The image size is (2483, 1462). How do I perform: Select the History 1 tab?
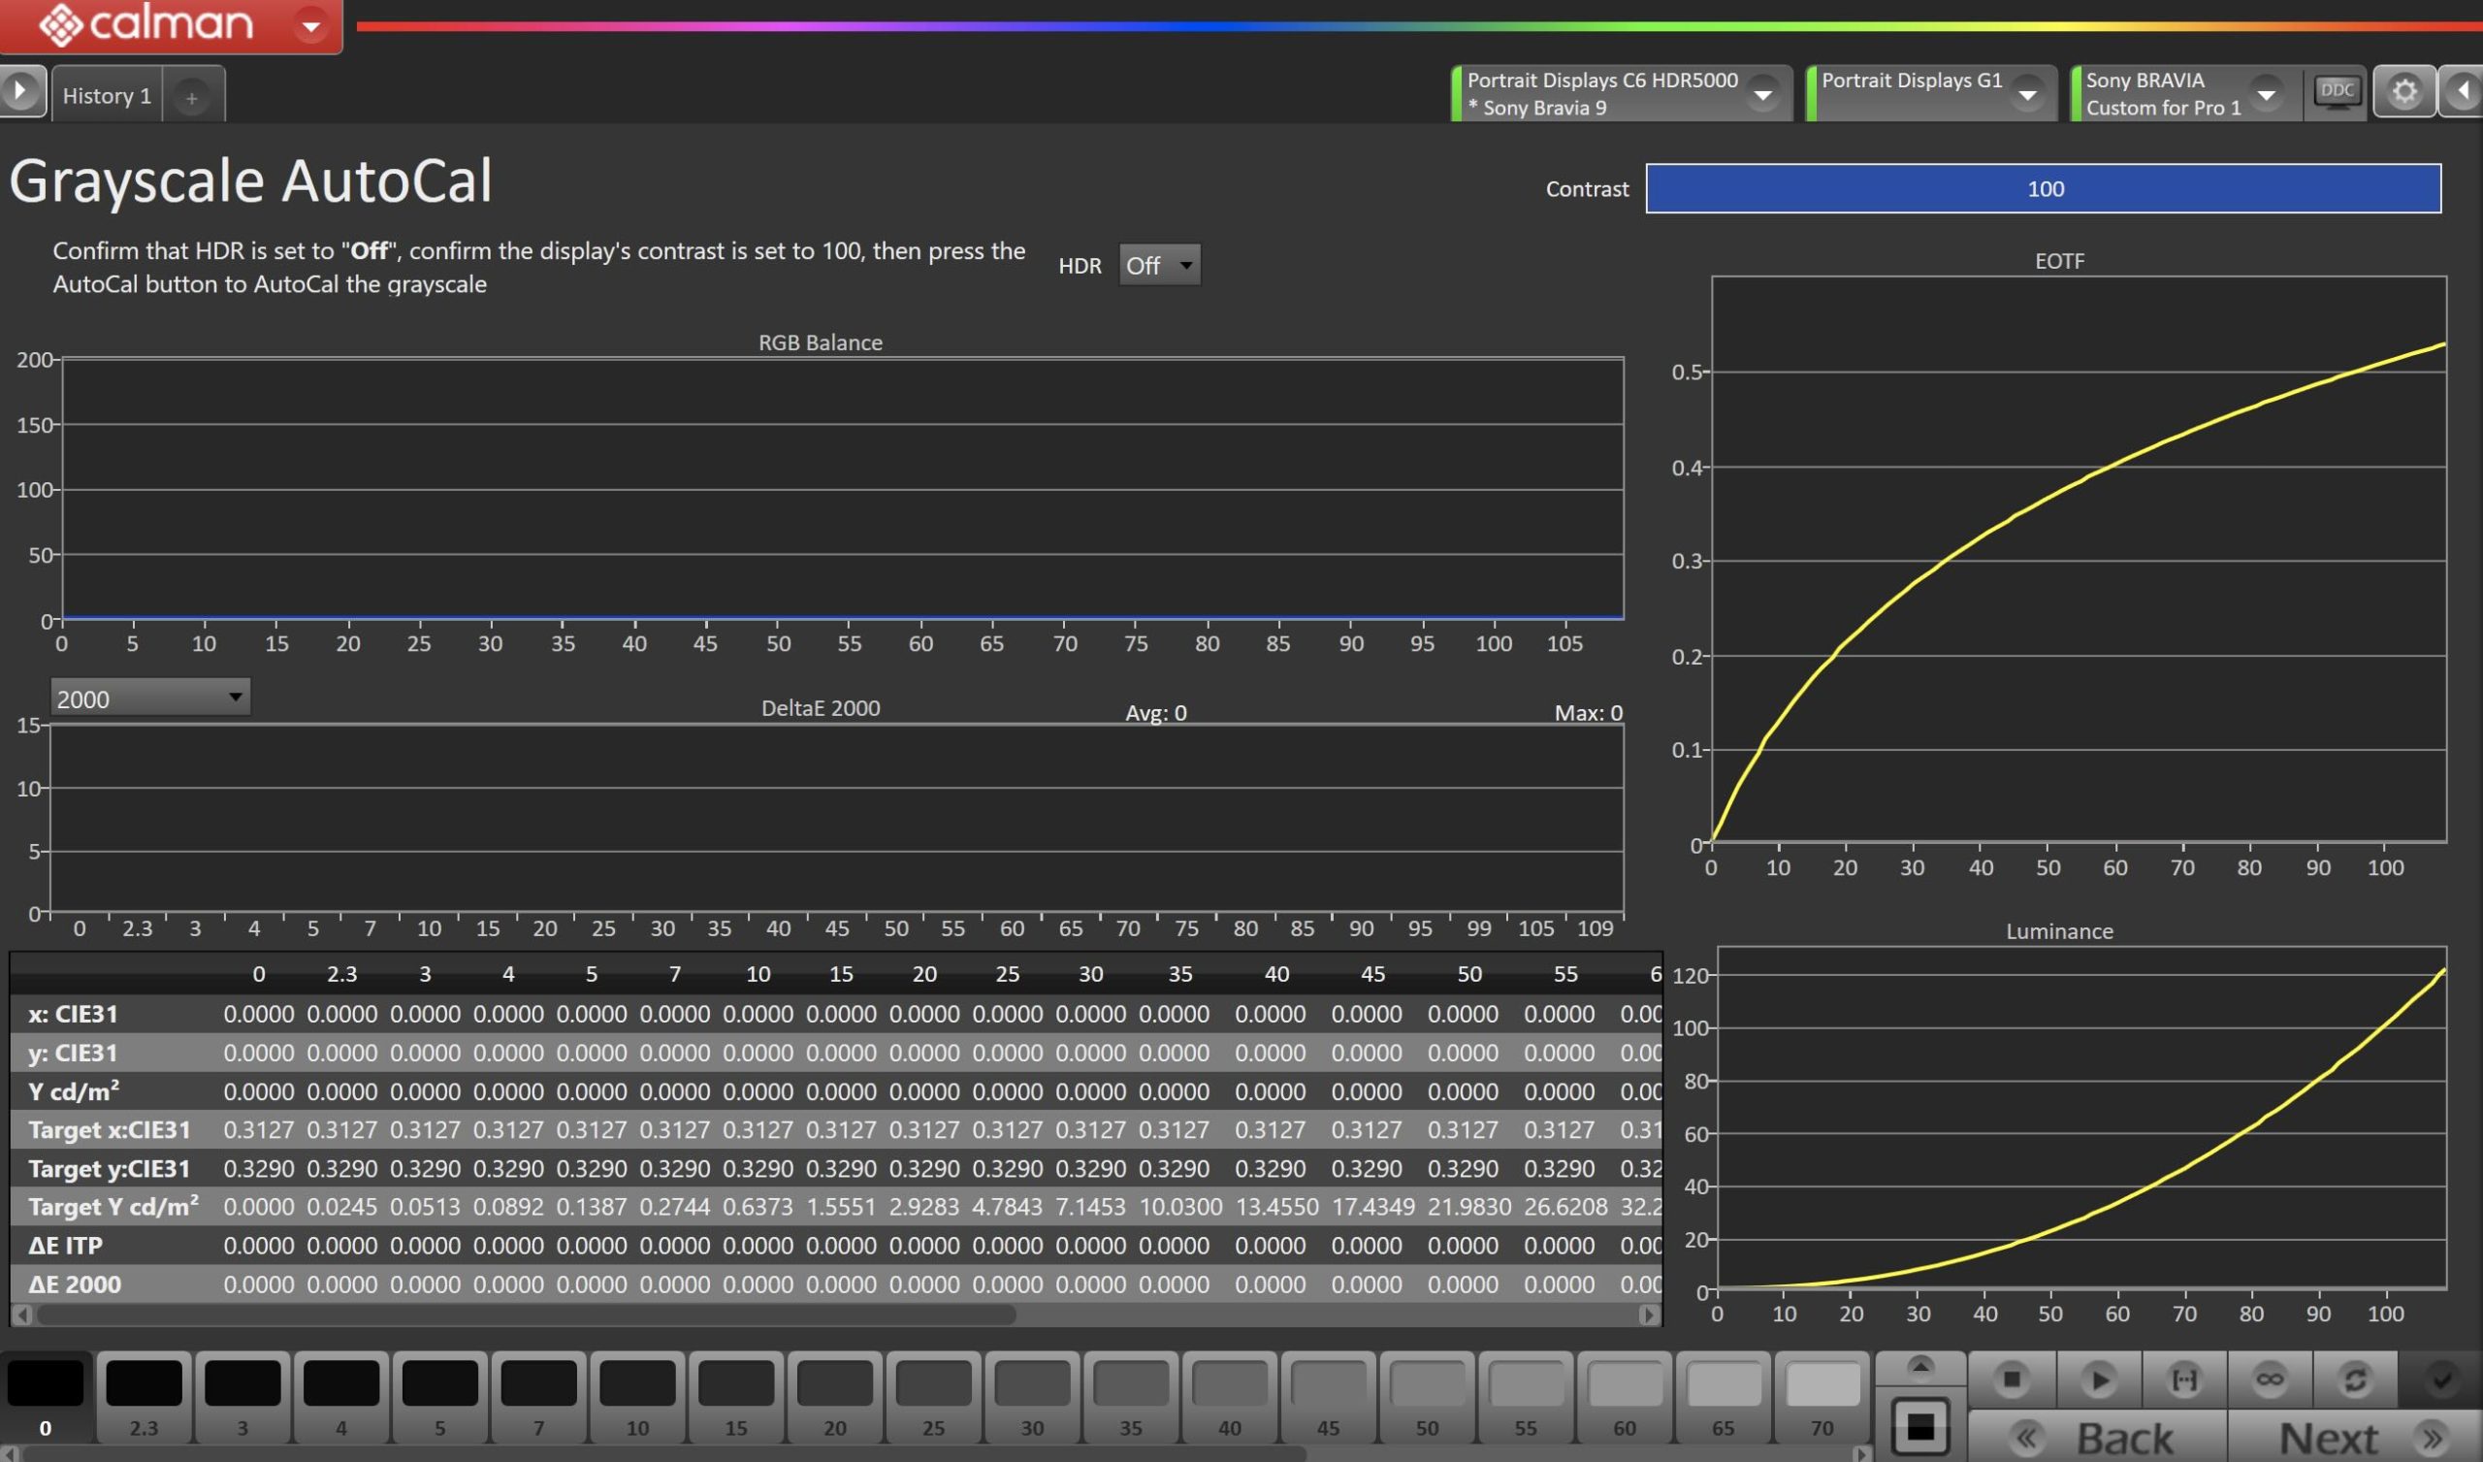coord(107,96)
